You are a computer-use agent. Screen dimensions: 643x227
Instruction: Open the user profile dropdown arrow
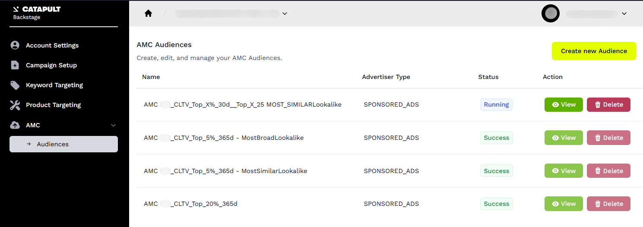coord(624,13)
